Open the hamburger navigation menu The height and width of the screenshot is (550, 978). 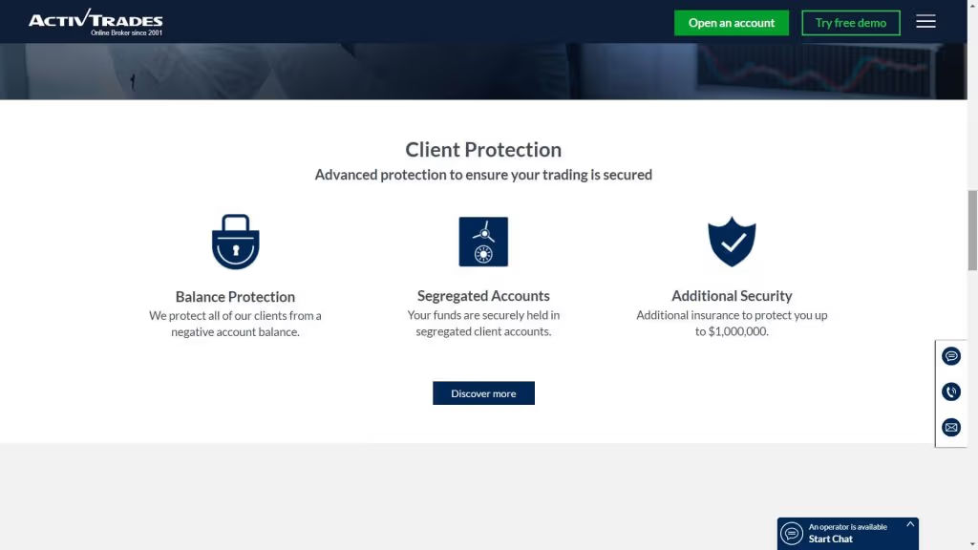click(x=925, y=21)
